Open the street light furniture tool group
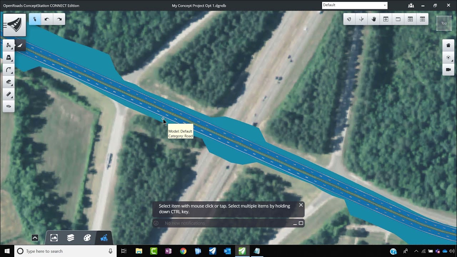Viewport: 457px width, 257px height. point(9,70)
